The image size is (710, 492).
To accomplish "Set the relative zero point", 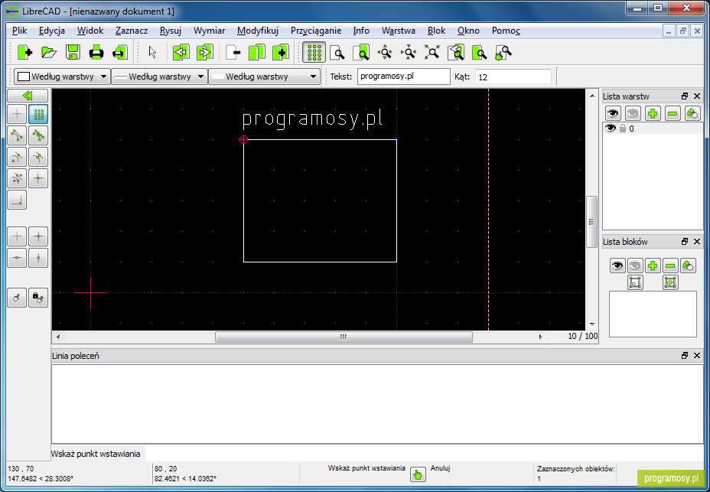I will 17,298.
